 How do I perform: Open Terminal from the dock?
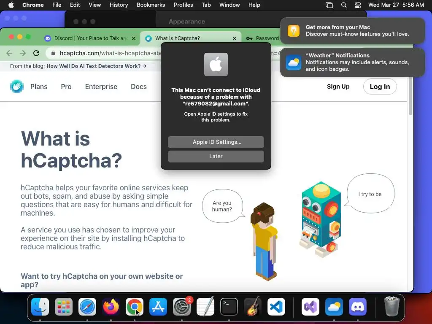point(229,307)
